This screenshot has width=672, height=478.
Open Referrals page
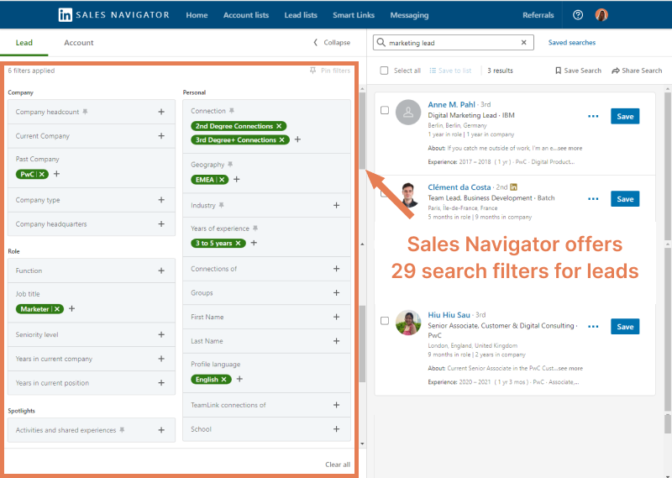click(x=538, y=15)
